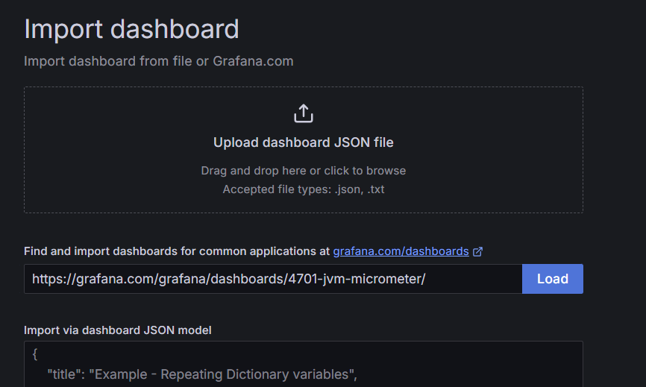Click the Load button
The width and height of the screenshot is (646, 387).
tap(553, 279)
